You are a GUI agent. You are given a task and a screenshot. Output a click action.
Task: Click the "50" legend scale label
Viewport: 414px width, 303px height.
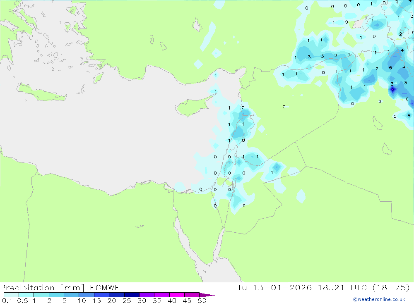tap(202, 301)
